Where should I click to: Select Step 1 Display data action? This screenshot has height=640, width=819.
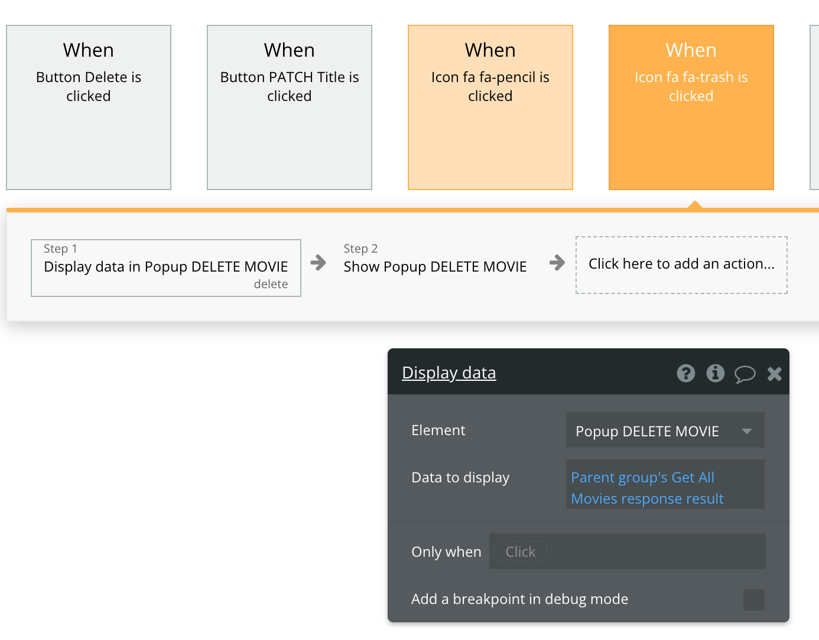166,267
